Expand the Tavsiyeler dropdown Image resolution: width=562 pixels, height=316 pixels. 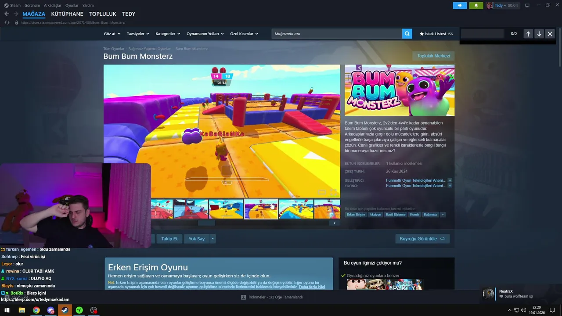138,34
